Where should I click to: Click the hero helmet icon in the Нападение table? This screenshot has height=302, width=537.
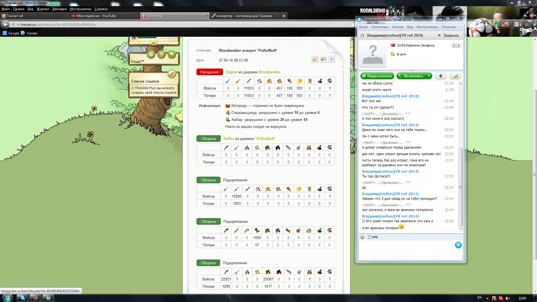click(x=330, y=81)
